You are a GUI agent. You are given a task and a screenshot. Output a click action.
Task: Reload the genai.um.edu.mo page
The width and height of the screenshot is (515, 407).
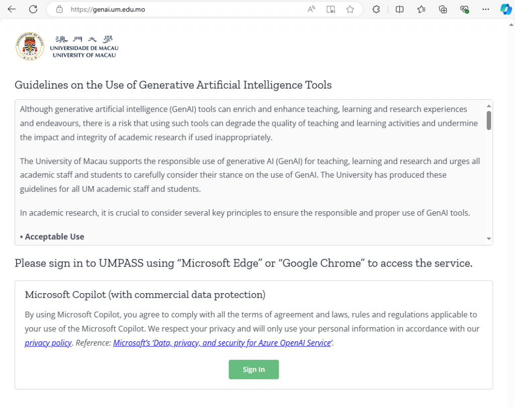pyautogui.click(x=33, y=9)
